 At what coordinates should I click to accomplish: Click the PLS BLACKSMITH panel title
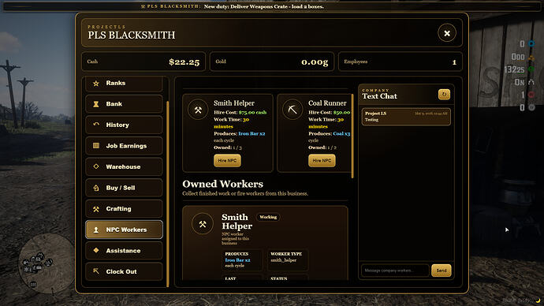pos(132,35)
